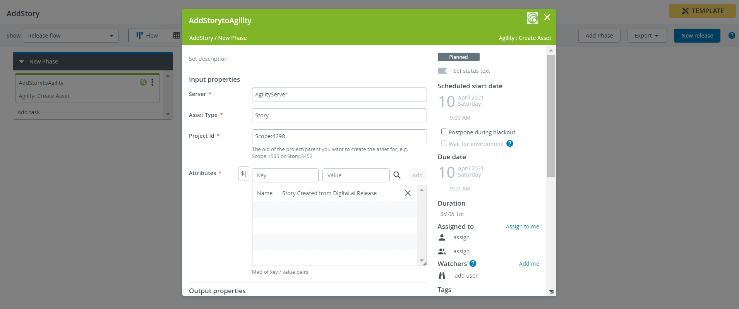Screen dimensions: 739x309
Task: Click the Agility task type icon in dialog header
Action: [x=533, y=18]
